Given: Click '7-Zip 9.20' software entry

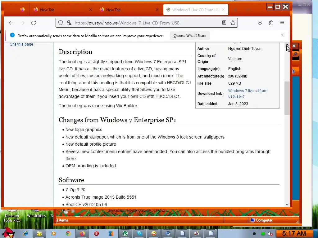Looking at the screenshot, I should coord(75,190).
